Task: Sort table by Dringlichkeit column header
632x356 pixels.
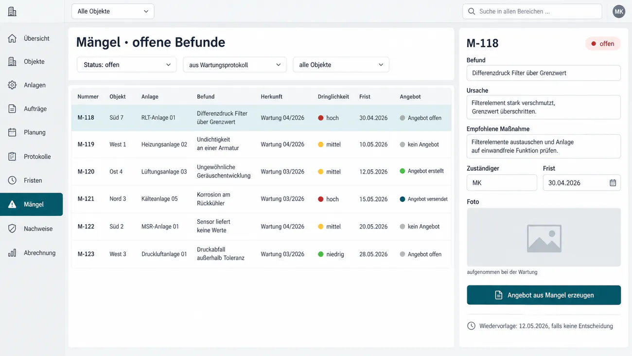Action: (x=334, y=97)
